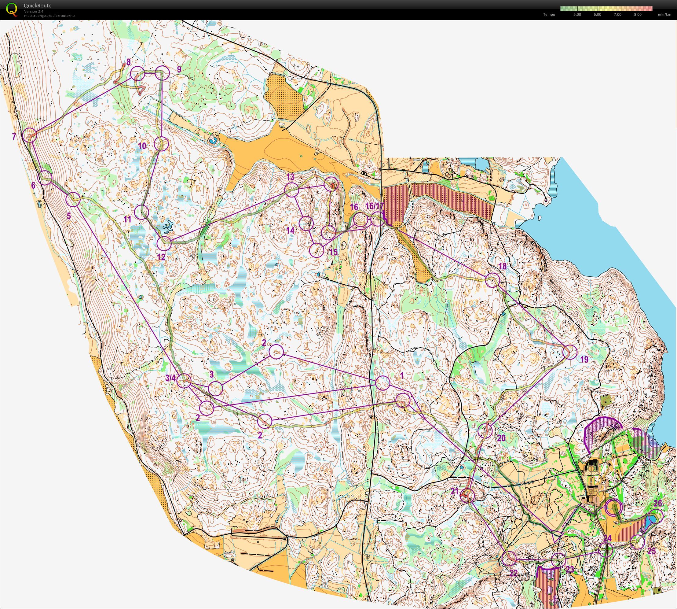Select control circle 18 on the map
This screenshot has width=677, height=609.
[x=492, y=280]
